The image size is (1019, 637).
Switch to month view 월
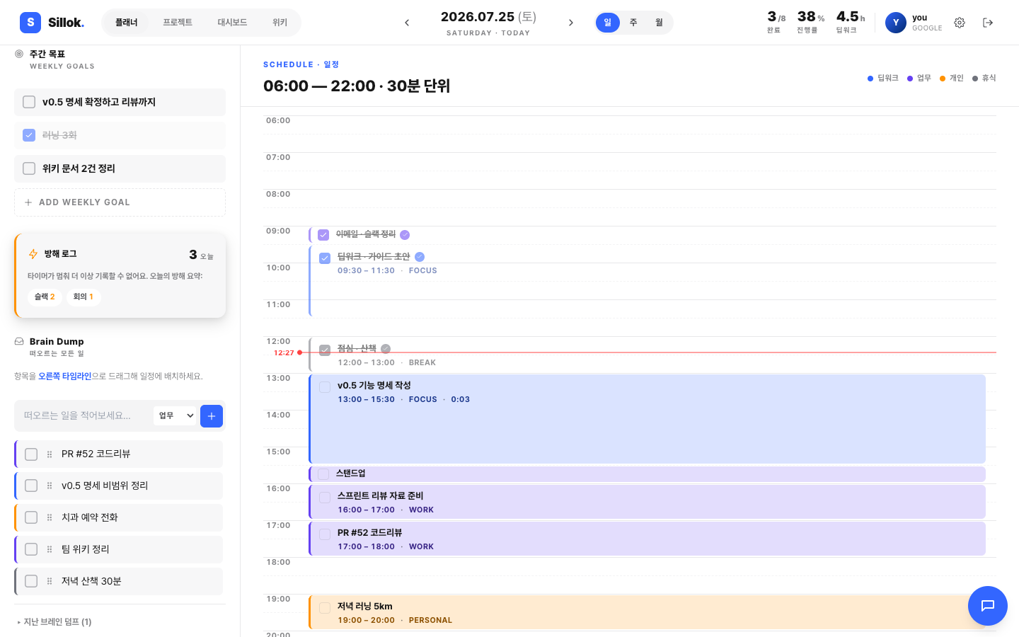[x=659, y=23]
